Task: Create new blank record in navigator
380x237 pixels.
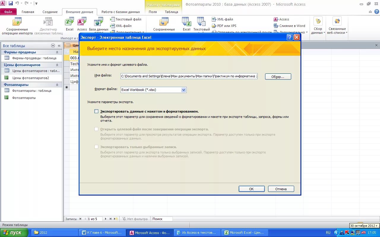Action: coord(116,219)
